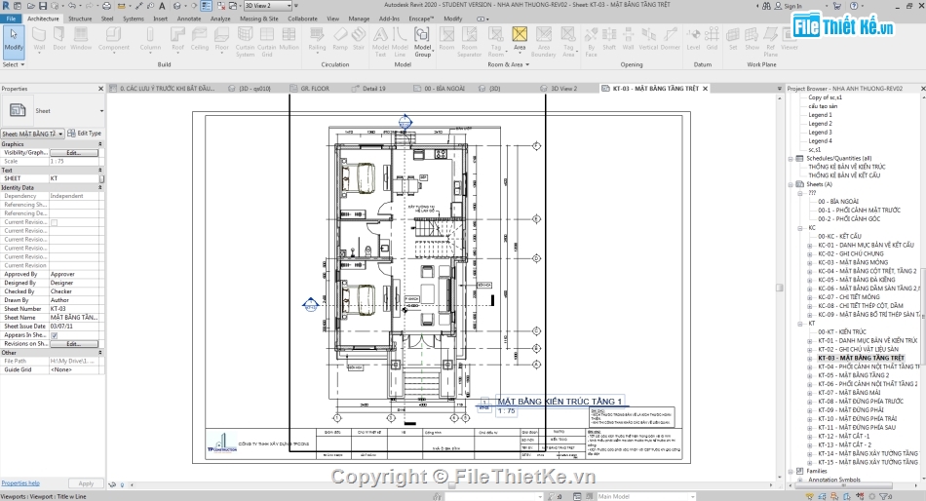
Task: Click the Sheet Issue Date value field
Action: [74, 327]
